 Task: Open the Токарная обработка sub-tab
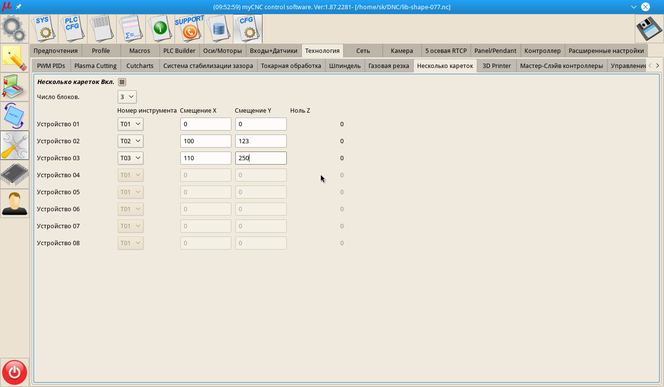click(291, 66)
